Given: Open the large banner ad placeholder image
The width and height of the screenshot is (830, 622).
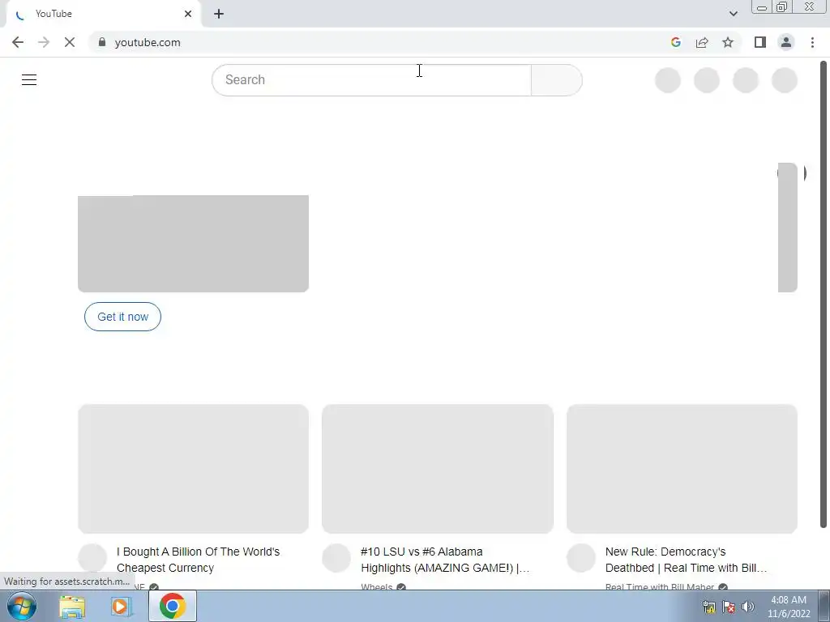Looking at the screenshot, I should coord(193,243).
